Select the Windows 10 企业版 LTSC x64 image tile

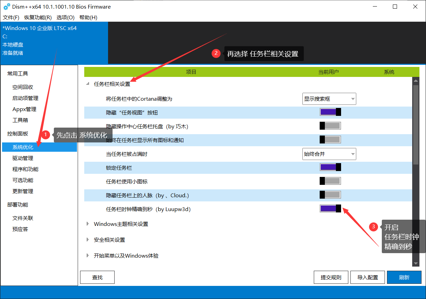(x=54, y=43)
